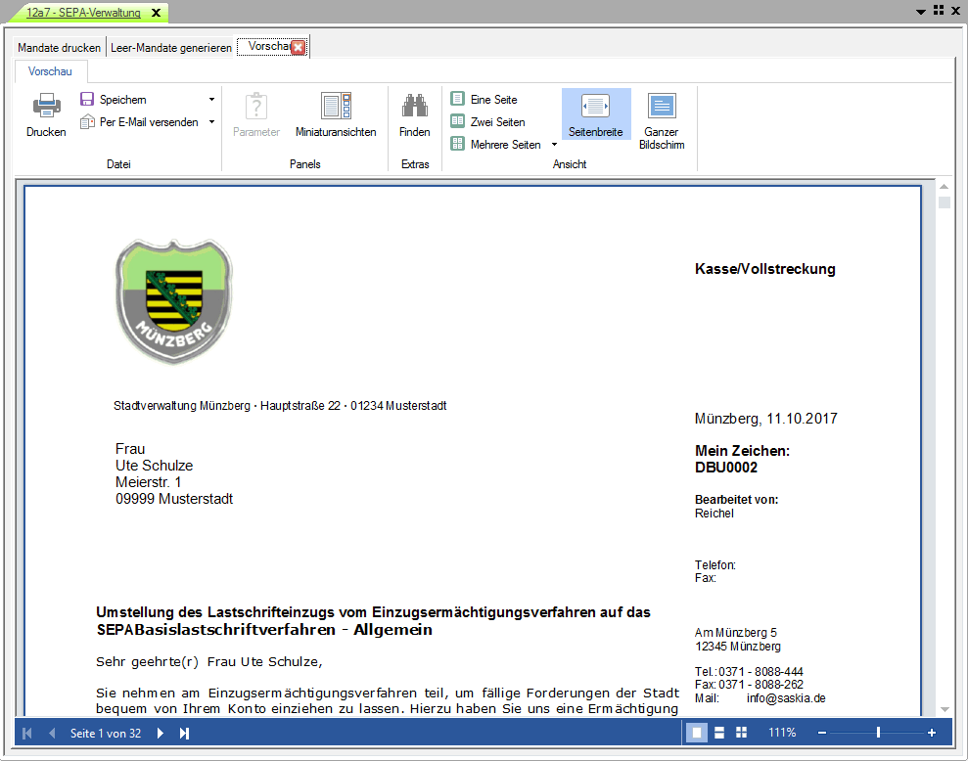Viewport: 968px width, 761px height.
Task: Open the Mehrere Seiten dropdown
Action: tap(554, 145)
